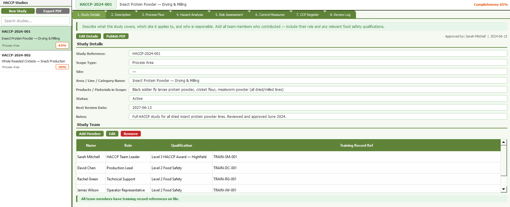The height and width of the screenshot is (207, 510).
Task: Sort team table by Role header
Action: point(128,145)
